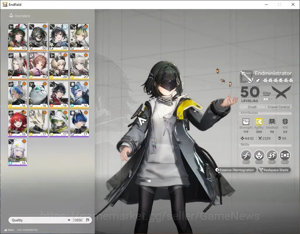Screen dimensions: 300x234
Task: Open the Quality sort dropdown
Action: pos(41,220)
